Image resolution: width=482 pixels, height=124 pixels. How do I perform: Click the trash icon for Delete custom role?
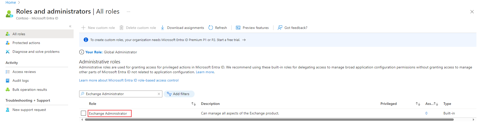click(x=122, y=28)
